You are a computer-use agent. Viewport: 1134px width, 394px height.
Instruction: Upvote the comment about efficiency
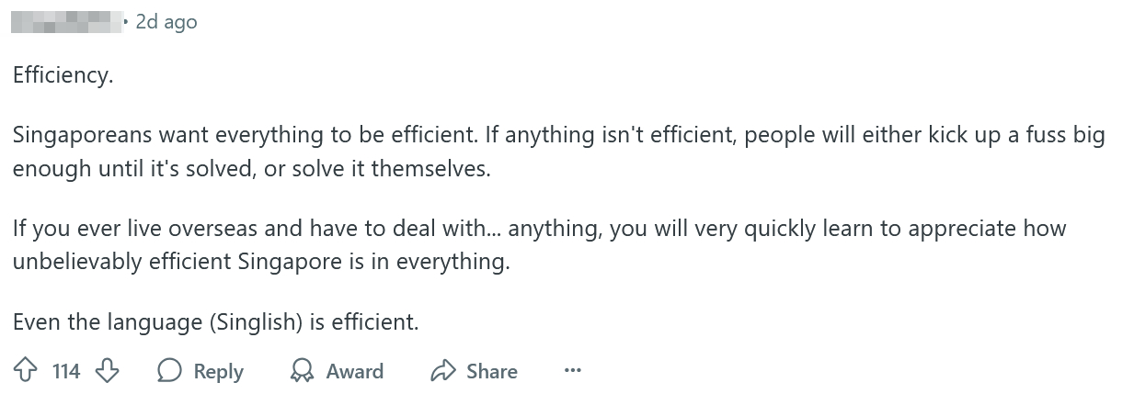coord(25,371)
